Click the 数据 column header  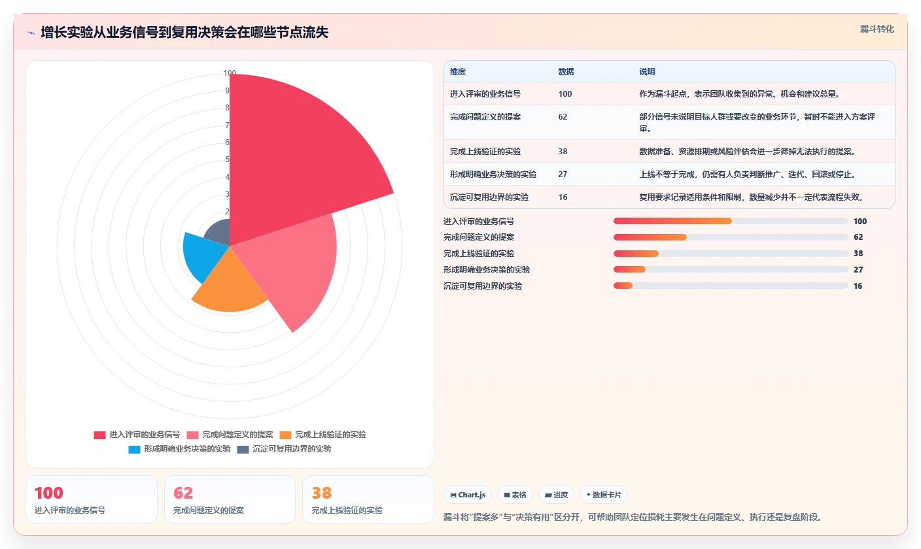click(566, 72)
